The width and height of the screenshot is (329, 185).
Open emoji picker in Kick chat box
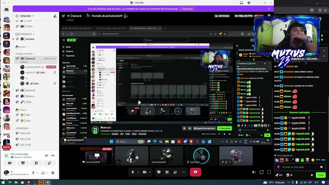tap(321, 167)
